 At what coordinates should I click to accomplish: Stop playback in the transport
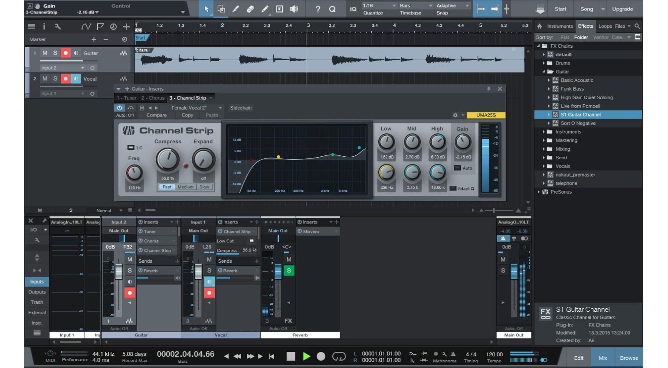click(291, 356)
